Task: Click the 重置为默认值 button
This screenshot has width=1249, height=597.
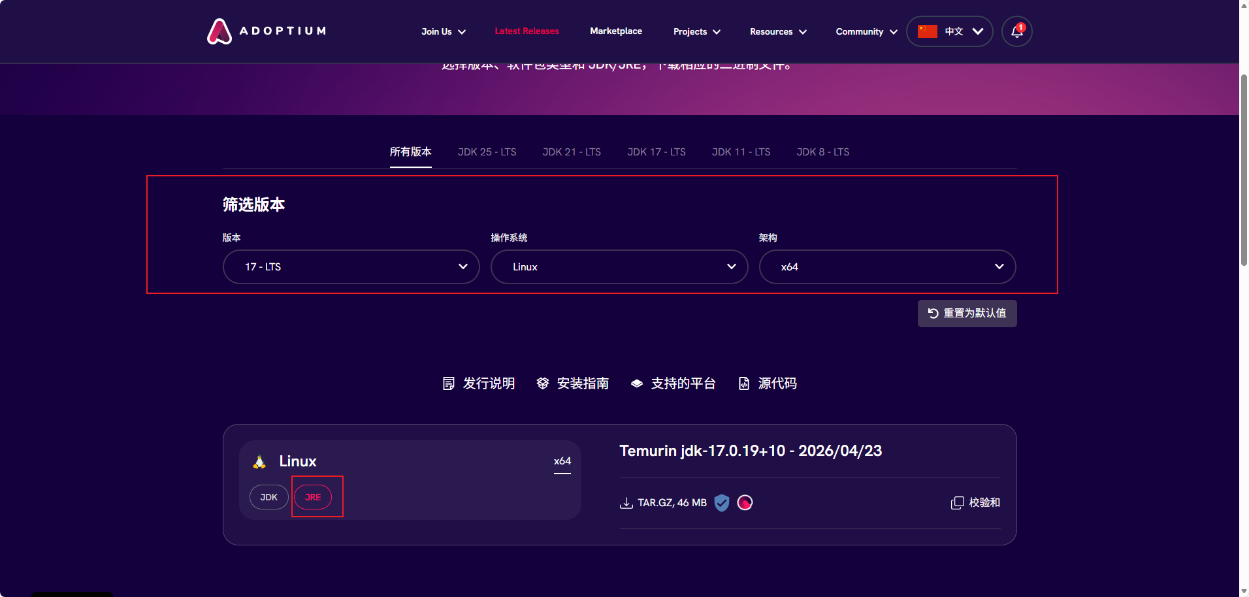Action: (x=967, y=314)
